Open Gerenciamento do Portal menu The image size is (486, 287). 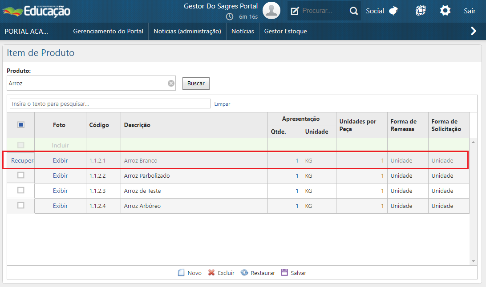[108, 31]
